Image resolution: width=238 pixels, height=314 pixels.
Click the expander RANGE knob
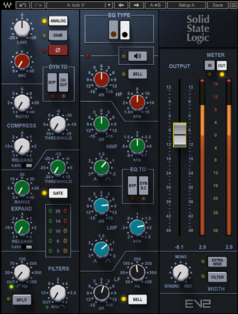tap(22, 188)
